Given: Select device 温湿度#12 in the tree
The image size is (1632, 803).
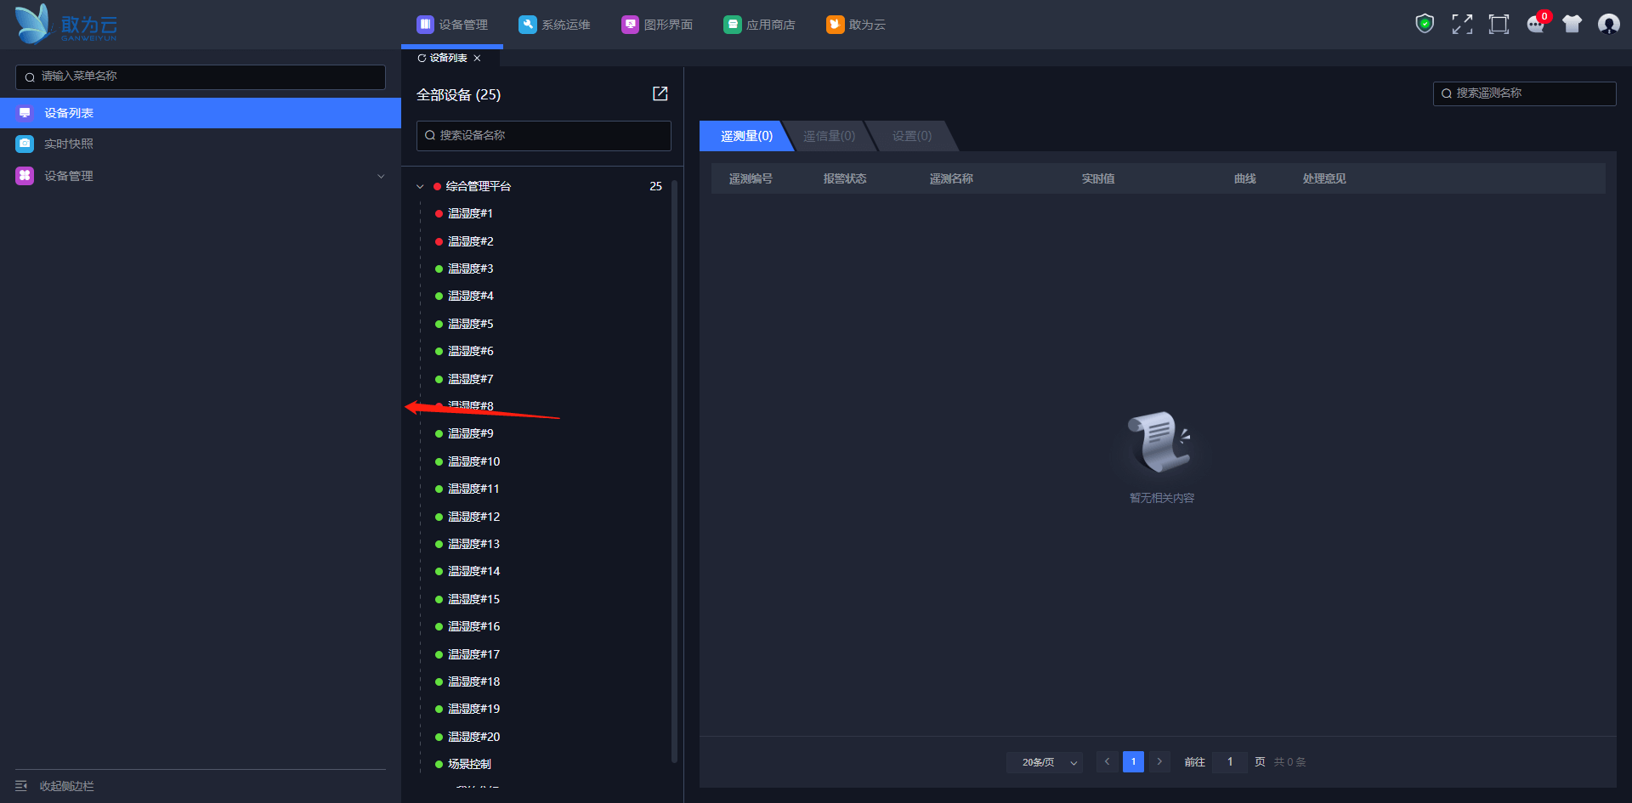Looking at the screenshot, I should click(473, 517).
